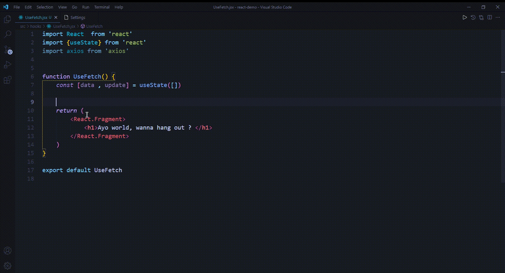
Task: Click the UseFetch.jsx breadcrumb
Action: click(x=64, y=26)
